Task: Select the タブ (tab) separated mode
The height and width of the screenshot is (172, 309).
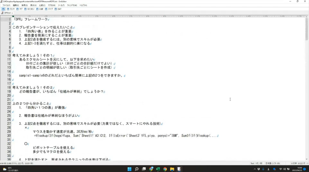Action: coord(19,9)
